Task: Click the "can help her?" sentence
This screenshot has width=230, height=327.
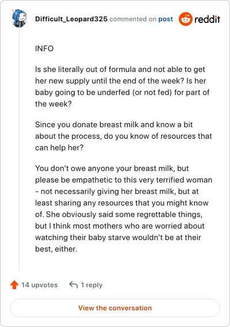Action: pyautogui.click(x=59, y=147)
